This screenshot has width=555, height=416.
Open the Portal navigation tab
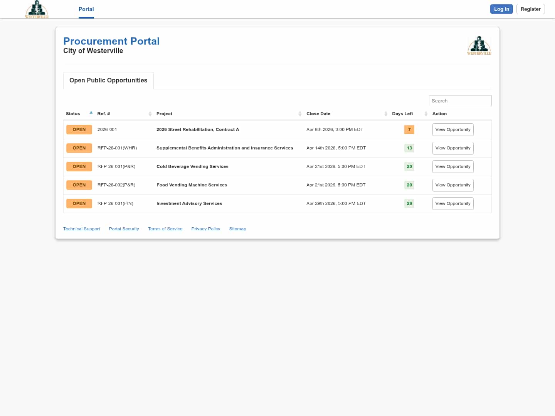click(x=86, y=9)
